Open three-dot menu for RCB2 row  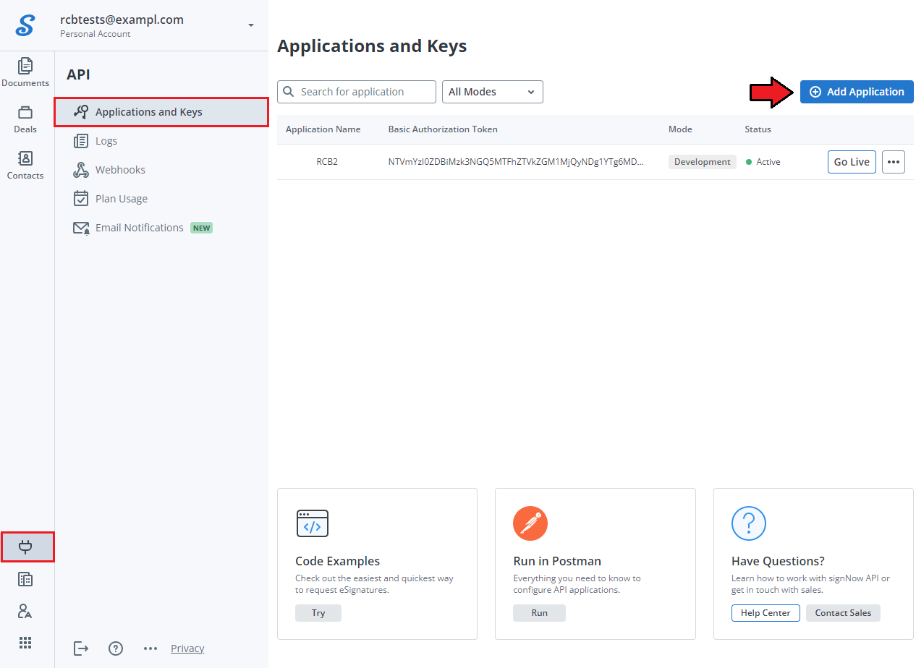(x=894, y=162)
